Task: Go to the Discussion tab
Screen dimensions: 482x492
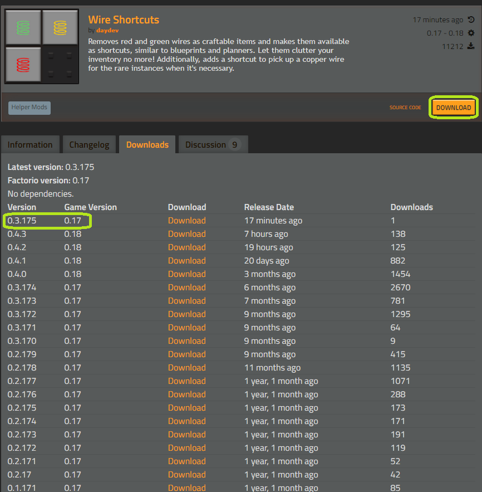Action: [x=212, y=145]
